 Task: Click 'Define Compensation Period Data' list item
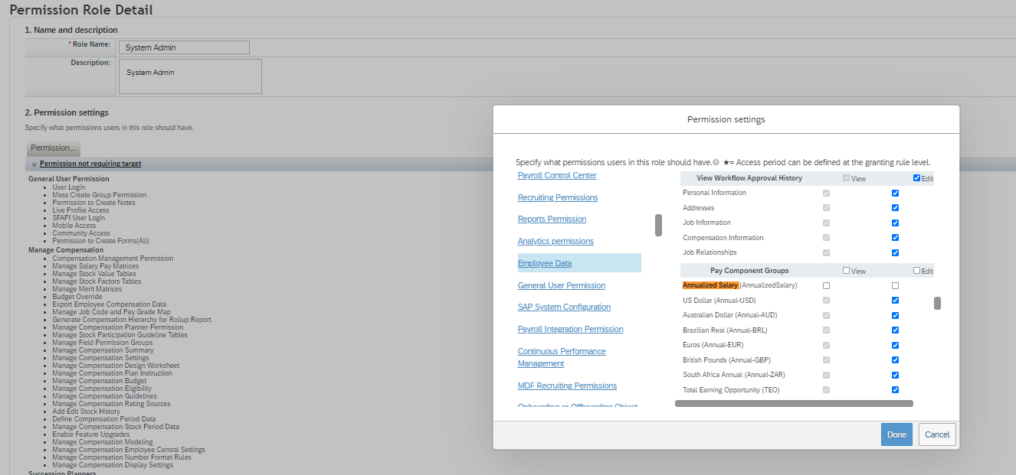pyautogui.click(x=104, y=419)
